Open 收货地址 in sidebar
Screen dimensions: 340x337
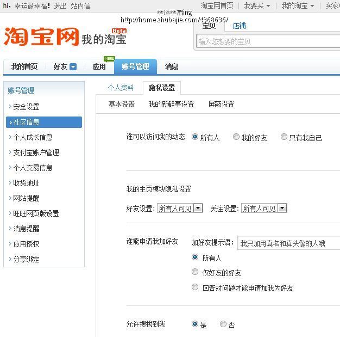pos(26,183)
